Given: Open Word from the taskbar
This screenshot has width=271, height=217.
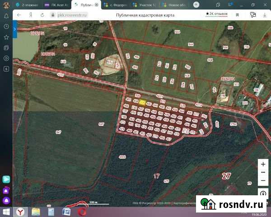Looking at the screenshot, I should pyautogui.click(x=66, y=212).
